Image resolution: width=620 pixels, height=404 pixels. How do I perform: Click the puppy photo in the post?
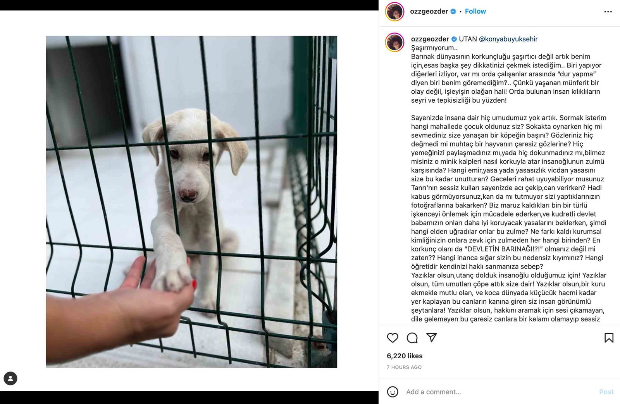(x=191, y=202)
